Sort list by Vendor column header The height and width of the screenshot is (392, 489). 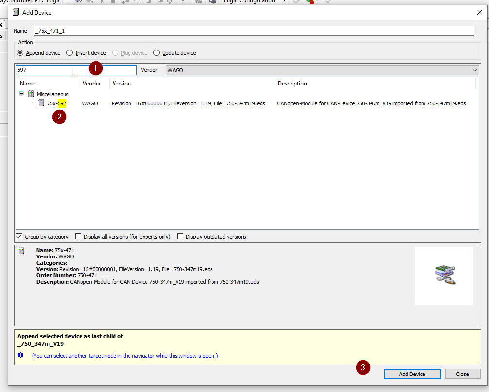pos(95,84)
